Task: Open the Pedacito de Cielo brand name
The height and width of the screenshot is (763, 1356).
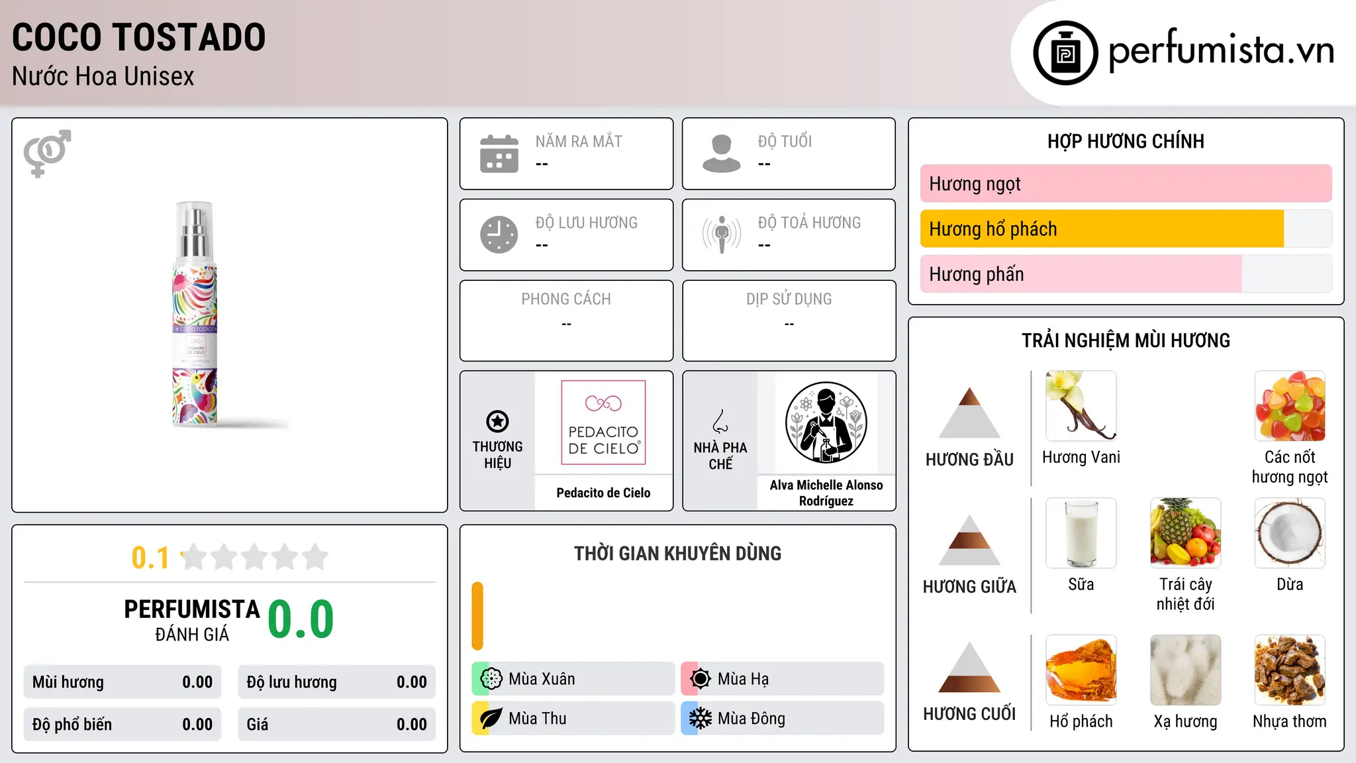Action: coord(603,493)
